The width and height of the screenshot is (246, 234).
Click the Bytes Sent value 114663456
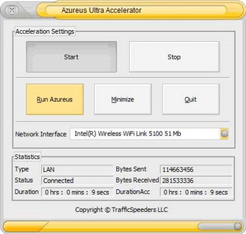coord(196,170)
